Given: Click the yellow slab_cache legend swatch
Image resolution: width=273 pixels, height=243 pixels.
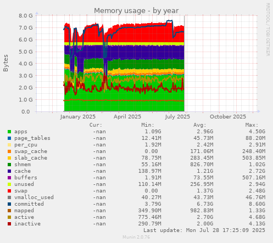Looking at the screenshot, I should [x=9, y=158].
